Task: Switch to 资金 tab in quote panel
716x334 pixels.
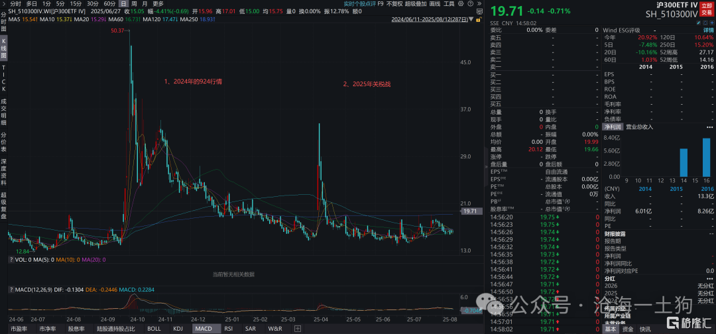Action: tap(628, 329)
